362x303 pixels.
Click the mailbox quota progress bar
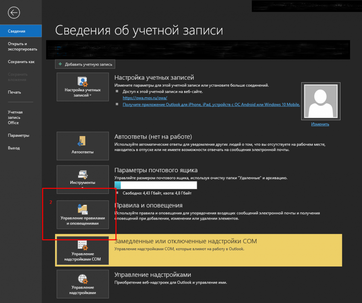pyautogui.click(x=156, y=185)
